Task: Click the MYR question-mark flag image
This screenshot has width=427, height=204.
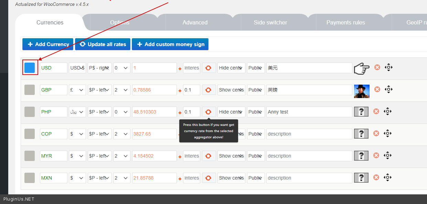Action: (361, 156)
